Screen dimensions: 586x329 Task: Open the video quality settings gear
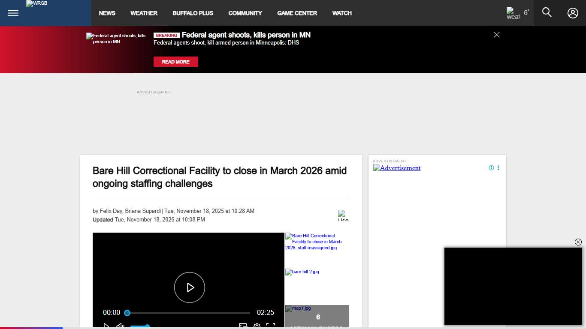(257, 326)
